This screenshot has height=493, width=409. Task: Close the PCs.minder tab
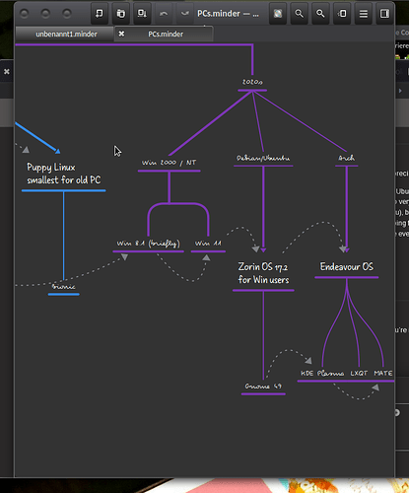121,34
